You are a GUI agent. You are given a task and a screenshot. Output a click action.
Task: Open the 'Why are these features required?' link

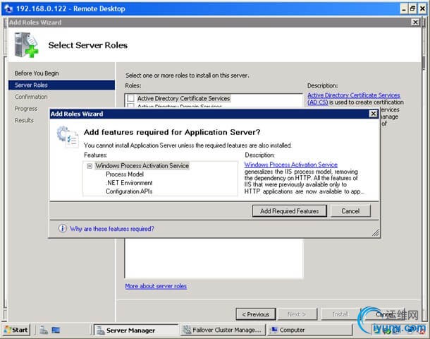(112, 229)
